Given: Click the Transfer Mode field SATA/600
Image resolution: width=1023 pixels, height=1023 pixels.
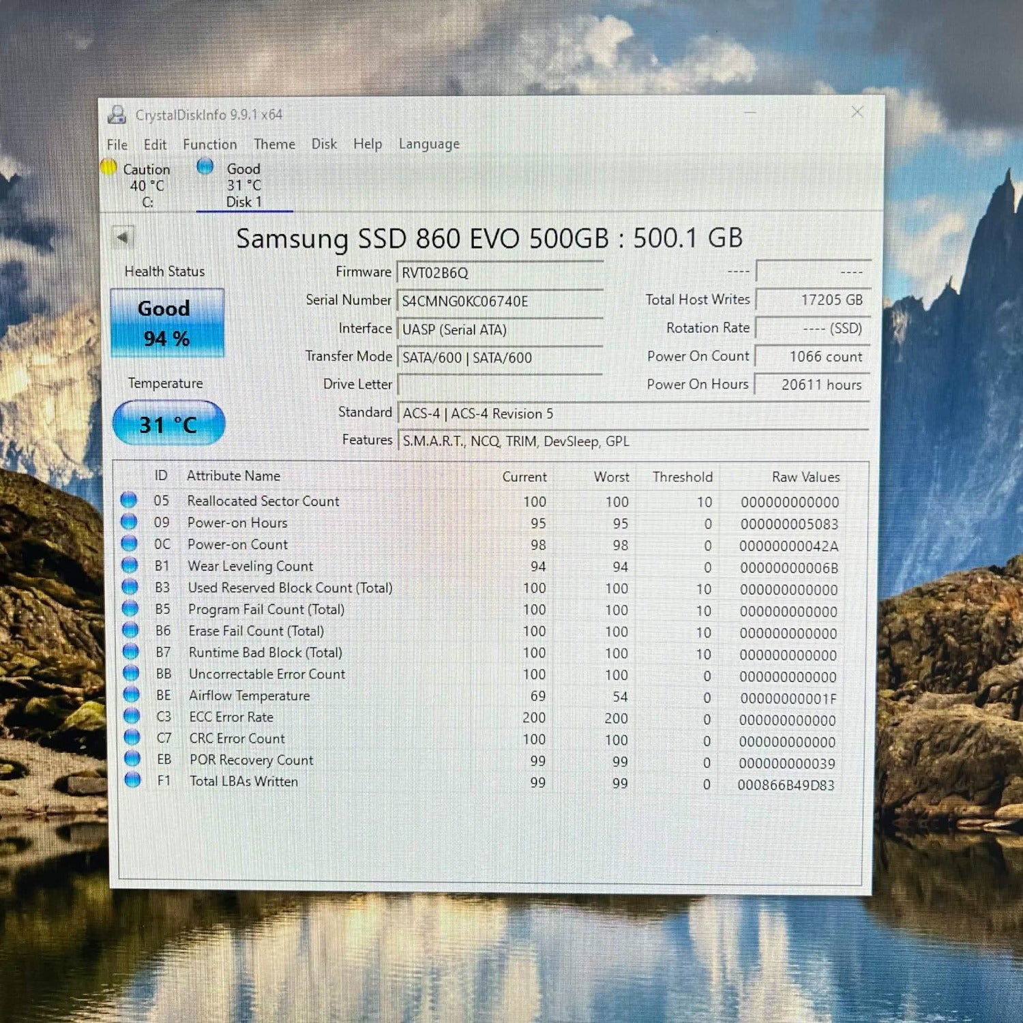Looking at the screenshot, I should [x=500, y=357].
